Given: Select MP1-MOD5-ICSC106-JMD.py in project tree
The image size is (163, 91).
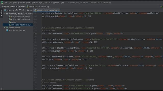Looking at the screenshot, I should coord(21,25).
